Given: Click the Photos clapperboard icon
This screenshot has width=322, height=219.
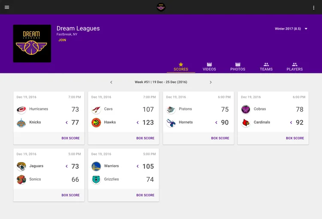Looking at the screenshot, I should (x=238, y=64).
